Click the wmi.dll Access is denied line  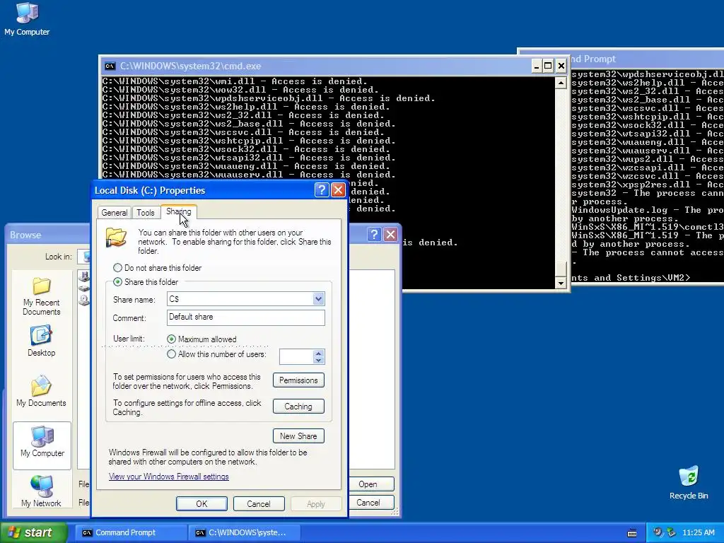(x=235, y=81)
